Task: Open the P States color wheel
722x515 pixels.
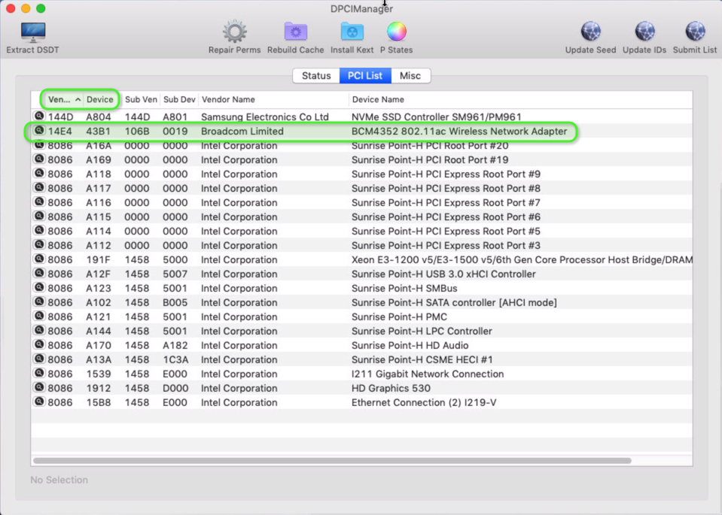Action: pyautogui.click(x=396, y=32)
